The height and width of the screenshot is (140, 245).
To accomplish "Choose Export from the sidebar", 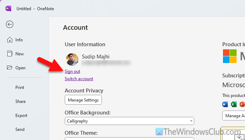I will pos(21,115).
